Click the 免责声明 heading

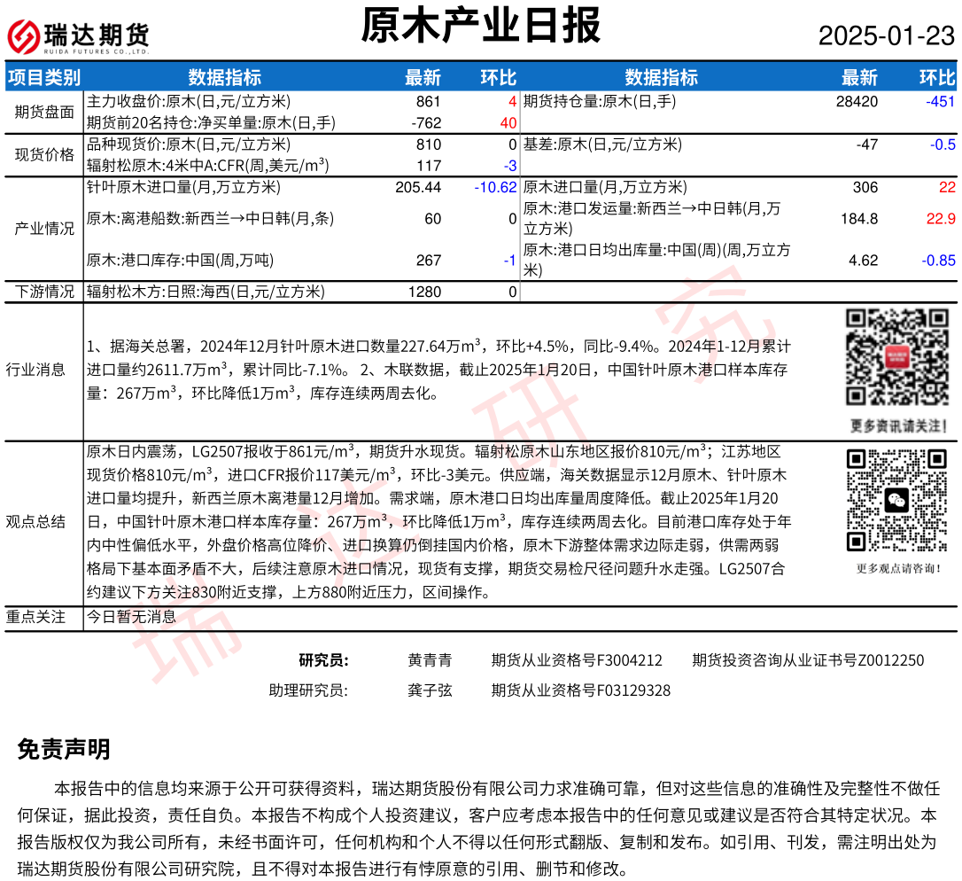click(64, 750)
